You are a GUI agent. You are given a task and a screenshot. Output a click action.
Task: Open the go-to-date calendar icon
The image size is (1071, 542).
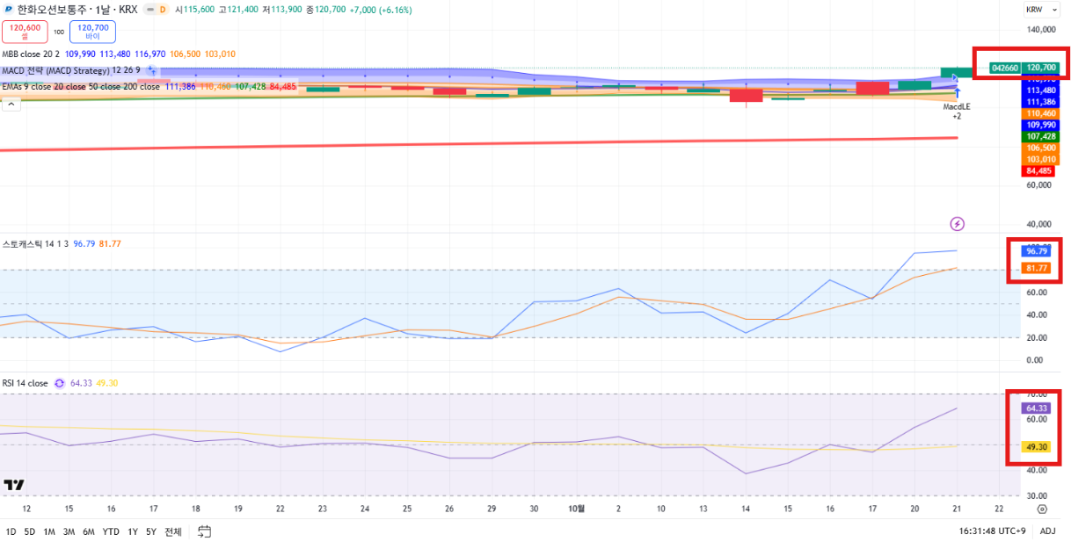tap(204, 531)
